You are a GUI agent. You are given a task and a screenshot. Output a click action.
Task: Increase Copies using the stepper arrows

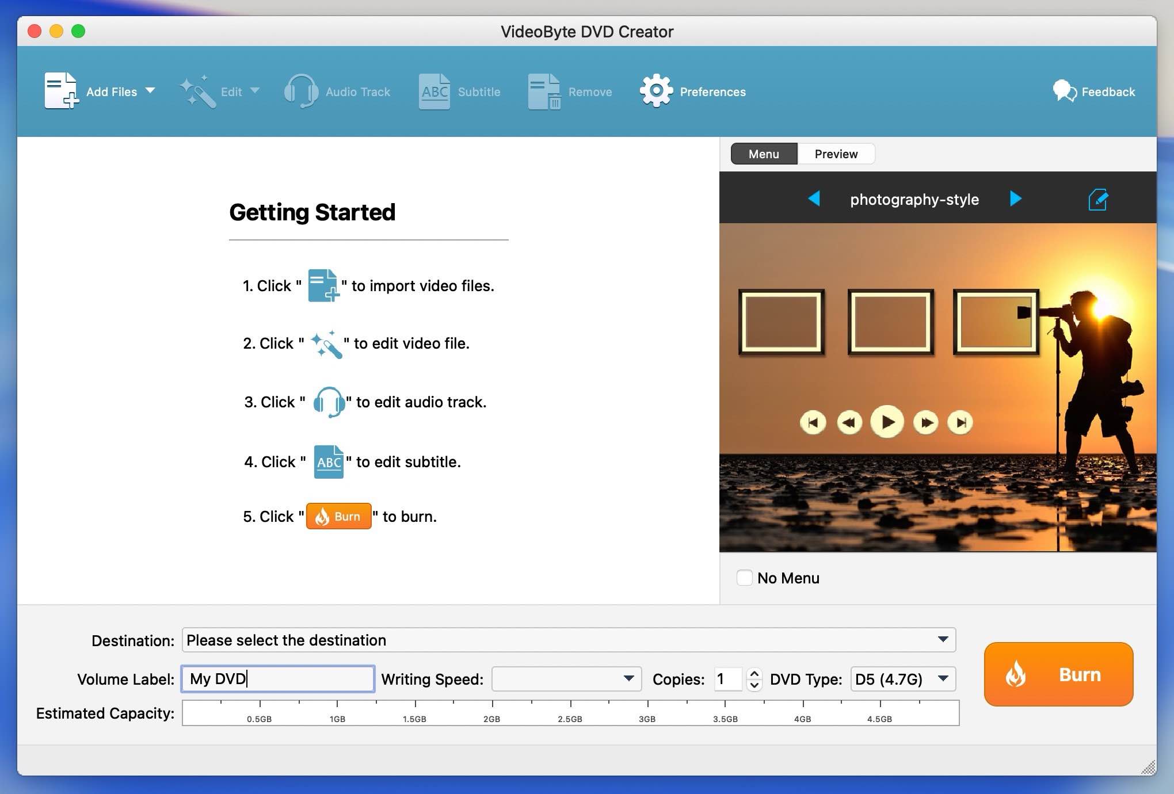tap(754, 674)
